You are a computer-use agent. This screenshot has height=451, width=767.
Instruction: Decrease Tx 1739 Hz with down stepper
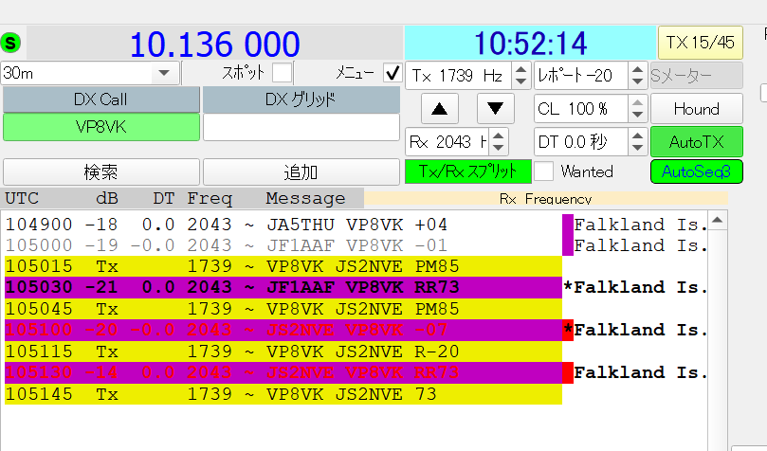(520, 81)
